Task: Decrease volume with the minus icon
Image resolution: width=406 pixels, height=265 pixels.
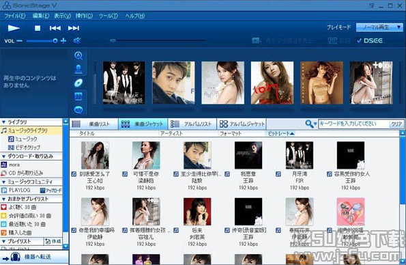Action: pyautogui.click(x=19, y=41)
